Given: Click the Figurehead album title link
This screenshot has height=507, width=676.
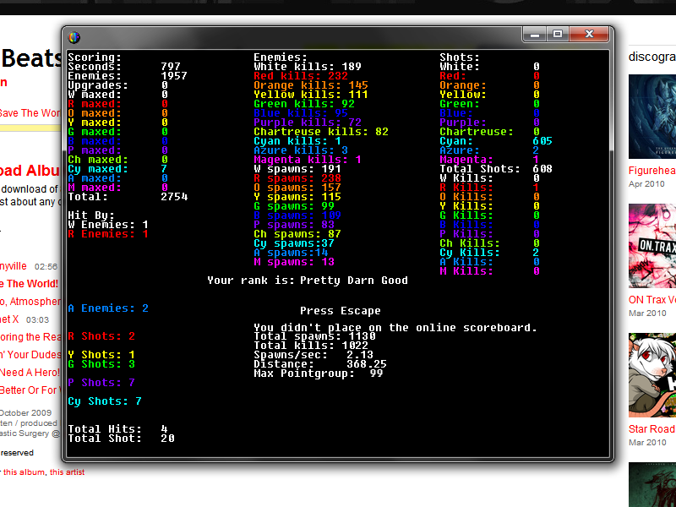Looking at the screenshot, I should click(x=651, y=171).
